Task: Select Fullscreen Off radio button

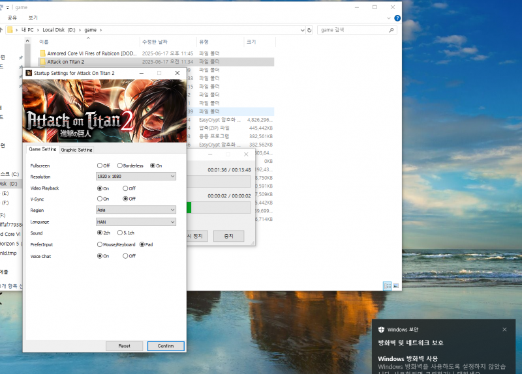Action: [100, 165]
